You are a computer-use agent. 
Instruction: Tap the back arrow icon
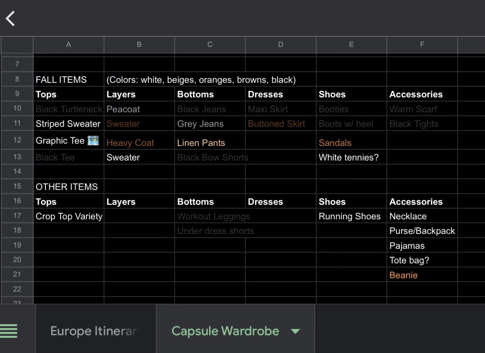point(10,18)
